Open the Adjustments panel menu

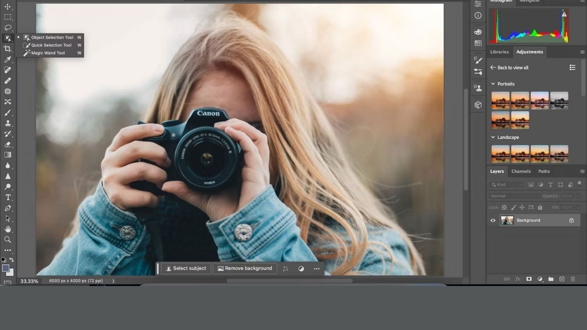[582, 52]
